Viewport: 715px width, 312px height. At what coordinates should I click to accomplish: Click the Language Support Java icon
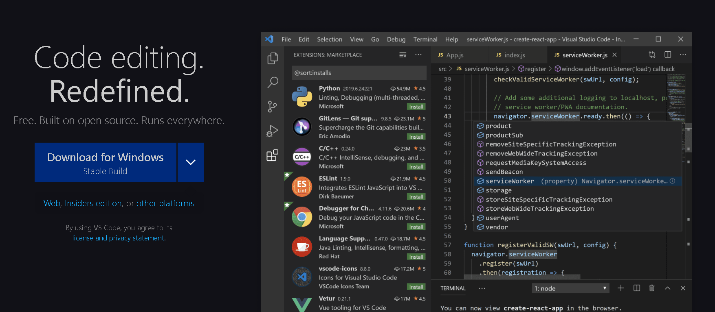[x=302, y=247]
